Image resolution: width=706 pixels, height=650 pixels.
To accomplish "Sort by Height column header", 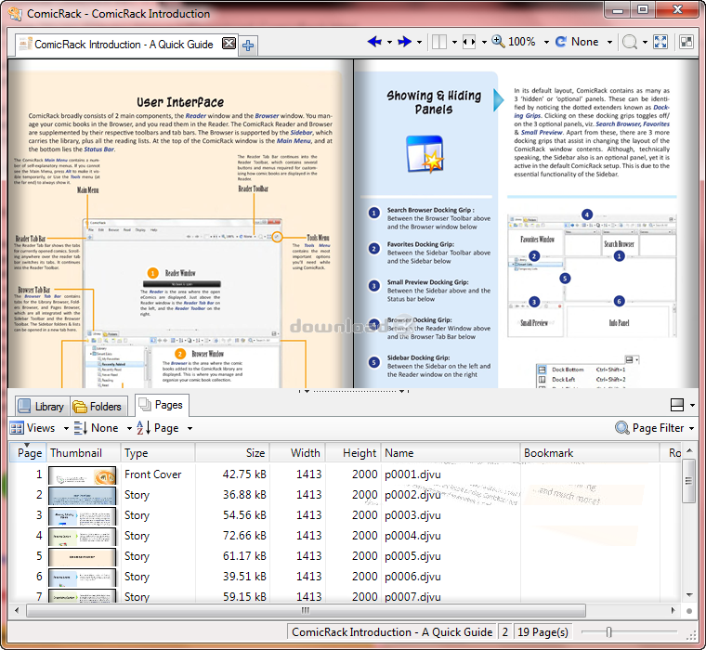I will (x=353, y=453).
